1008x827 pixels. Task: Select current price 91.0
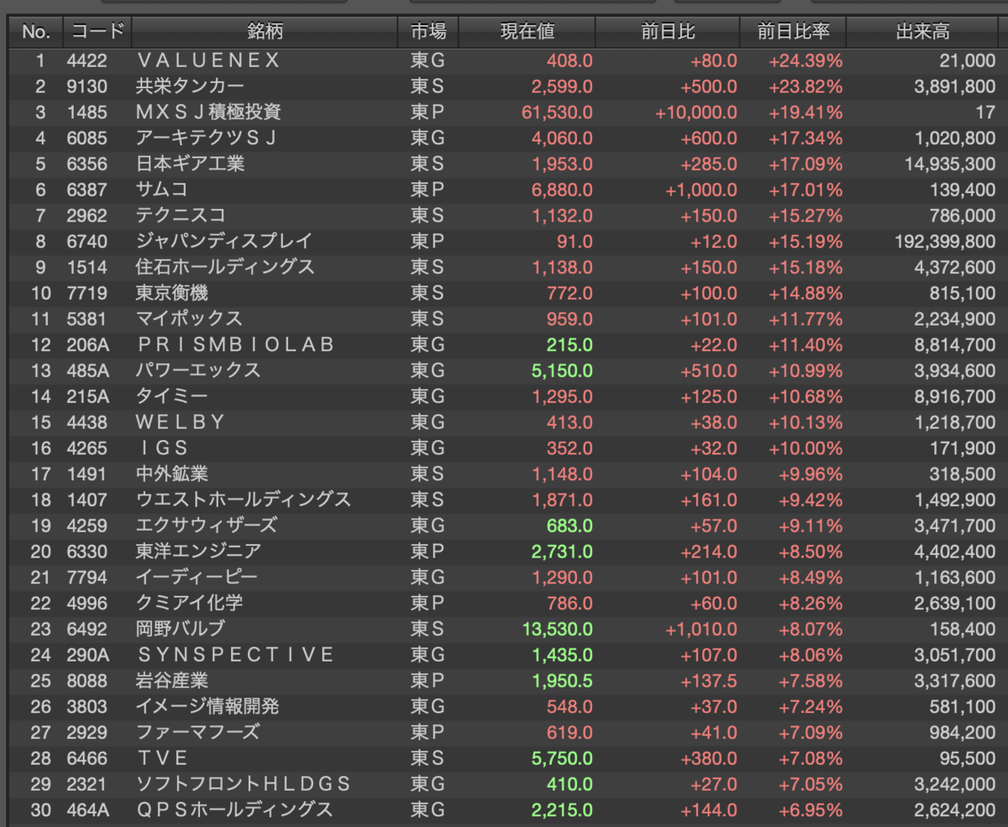(x=575, y=242)
